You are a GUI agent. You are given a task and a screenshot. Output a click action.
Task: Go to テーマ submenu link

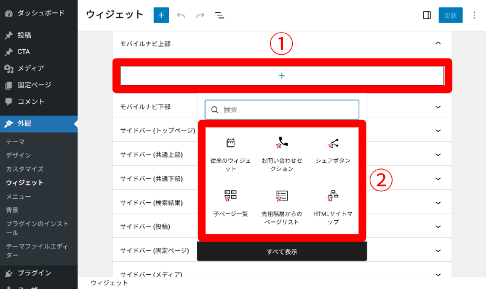tap(15, 142)
